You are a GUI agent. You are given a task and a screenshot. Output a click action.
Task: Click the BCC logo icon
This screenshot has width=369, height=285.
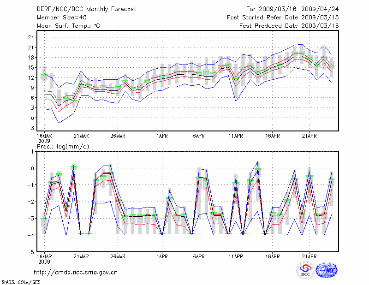pyautogui.click(x=305, y=270)
